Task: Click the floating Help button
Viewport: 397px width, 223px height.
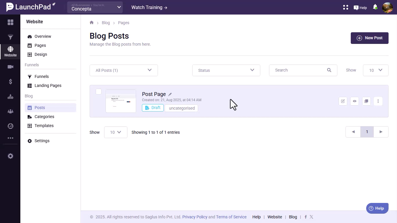Action: (x=377, y=208)
